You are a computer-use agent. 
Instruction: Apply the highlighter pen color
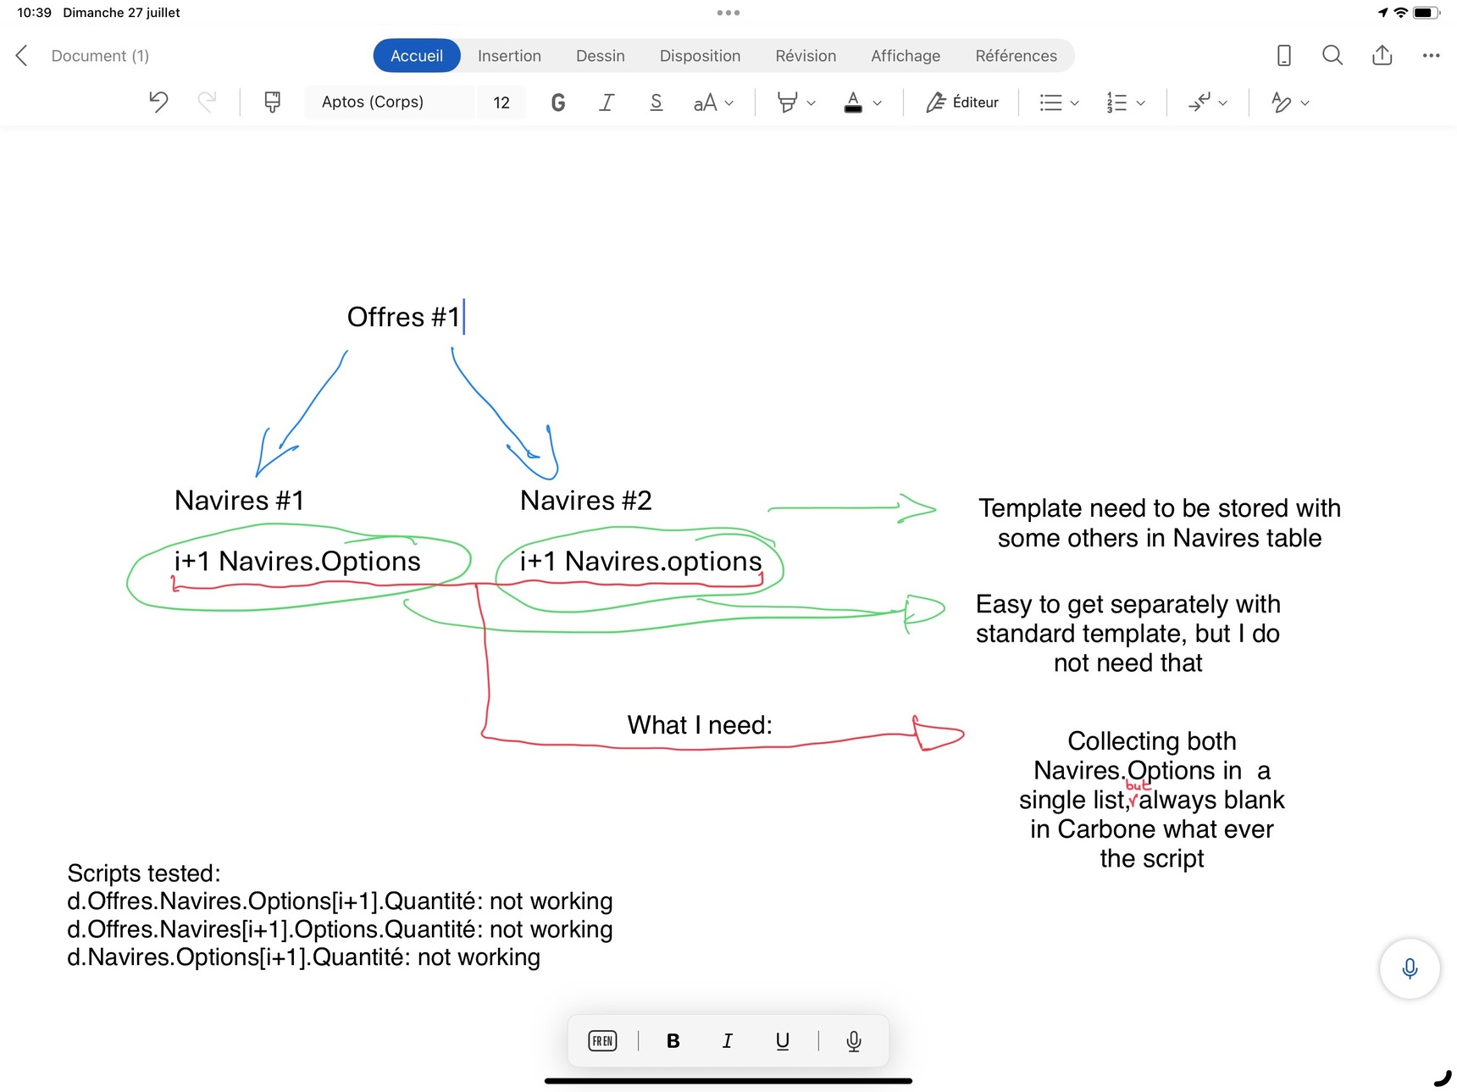(x=787, y=103)
